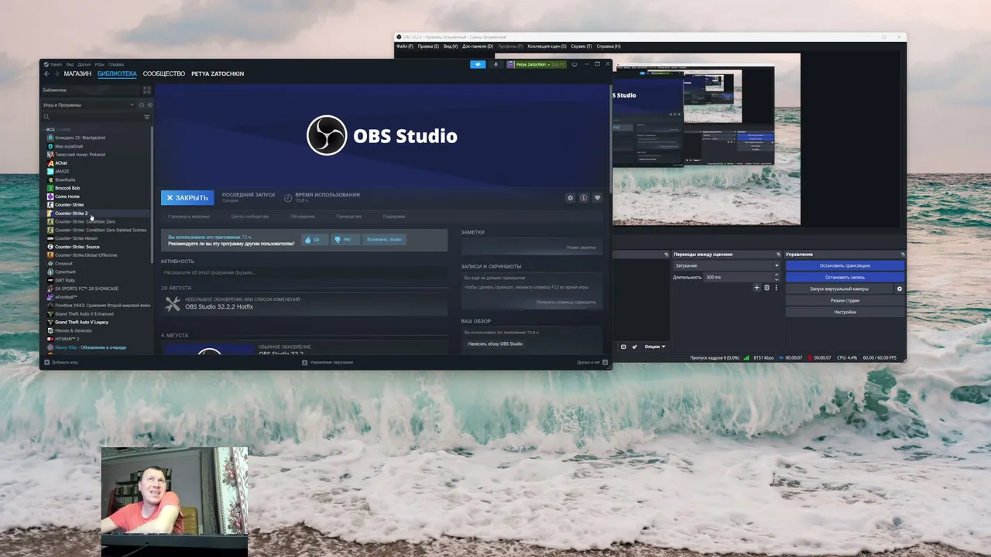This screenshot has width=991, height=557.
Task: Show OBS Studio info icon in Steam
Action: pyautogui.click(x=584, y=198)
